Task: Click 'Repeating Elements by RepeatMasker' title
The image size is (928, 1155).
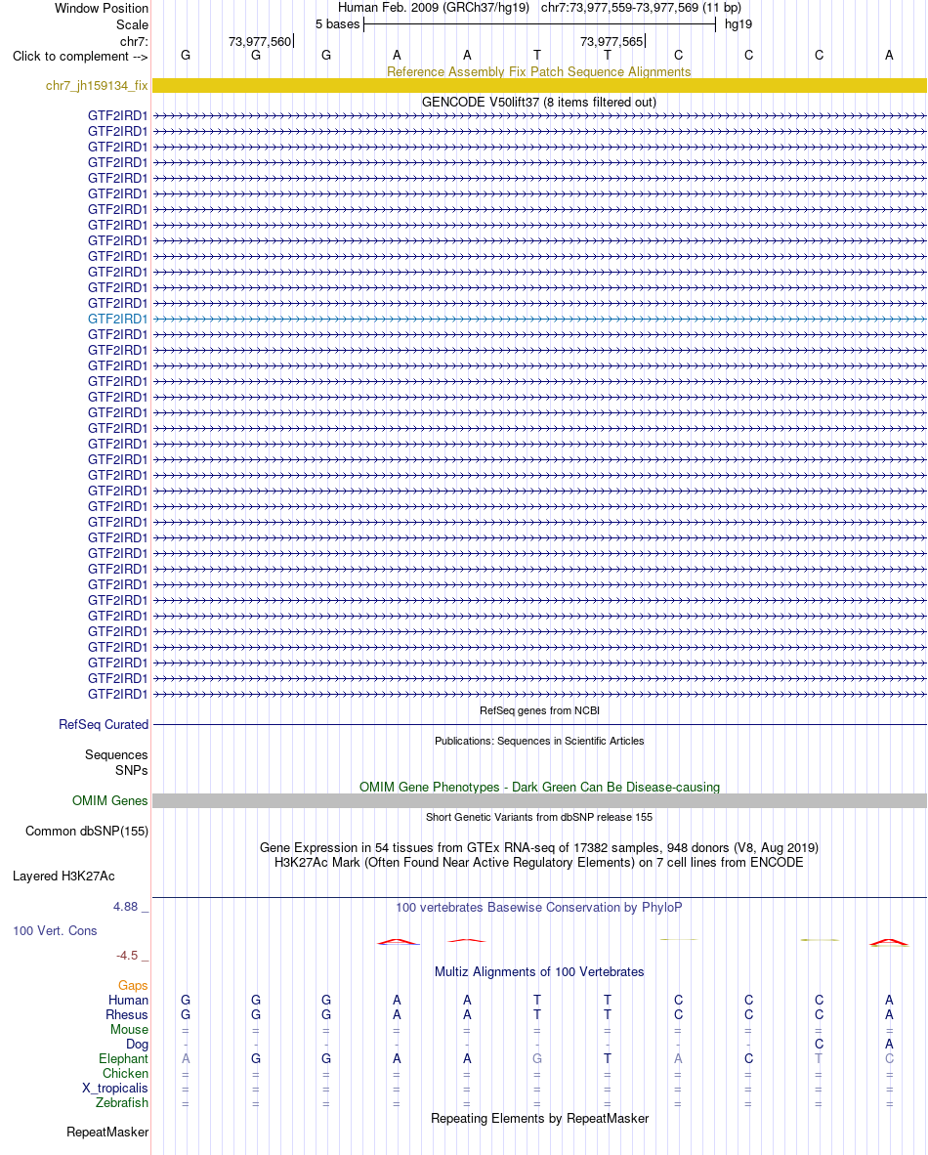Action: pos(539,1119)
